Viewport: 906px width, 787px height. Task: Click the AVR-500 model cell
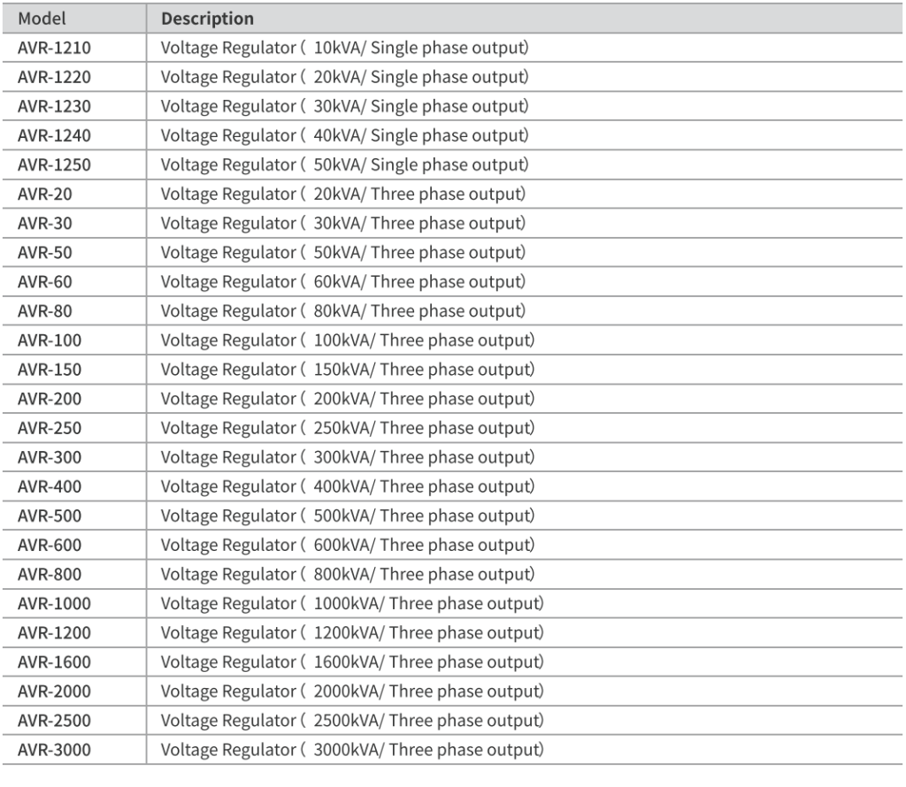click(x=50, y=516)
